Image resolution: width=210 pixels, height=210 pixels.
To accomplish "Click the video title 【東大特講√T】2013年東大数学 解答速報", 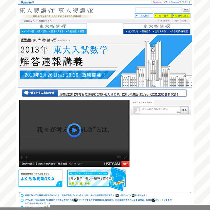I will click(44, 164).
